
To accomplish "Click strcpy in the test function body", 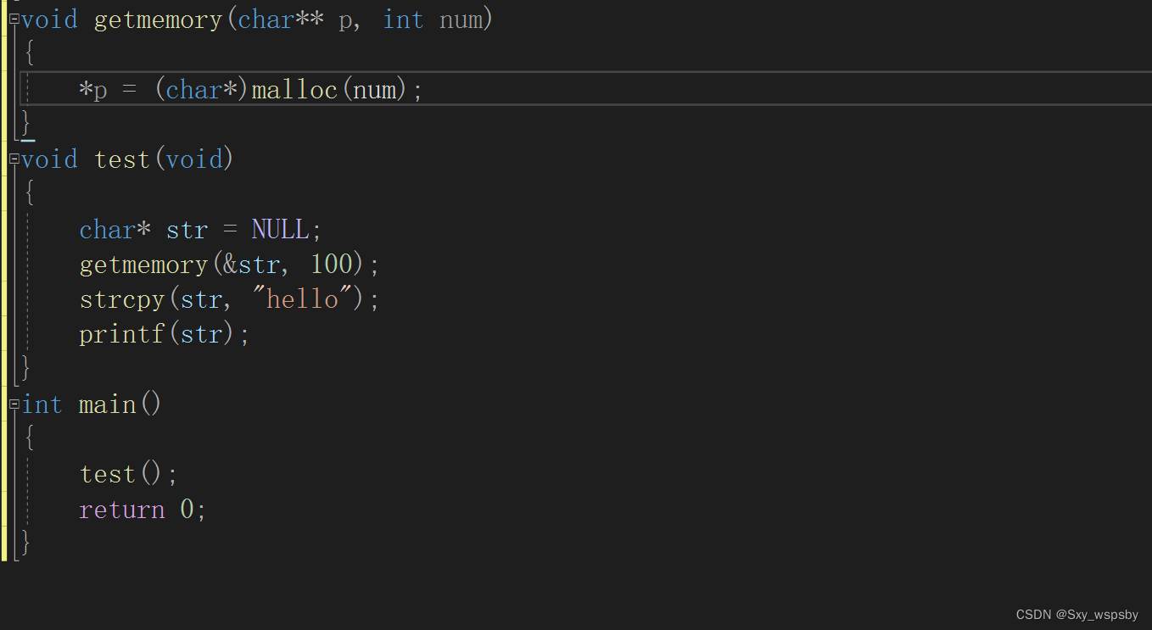I will [121, 300].
